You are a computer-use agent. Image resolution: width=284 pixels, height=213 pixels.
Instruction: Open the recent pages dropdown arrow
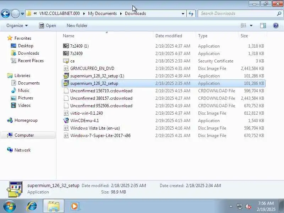[22, 13]
